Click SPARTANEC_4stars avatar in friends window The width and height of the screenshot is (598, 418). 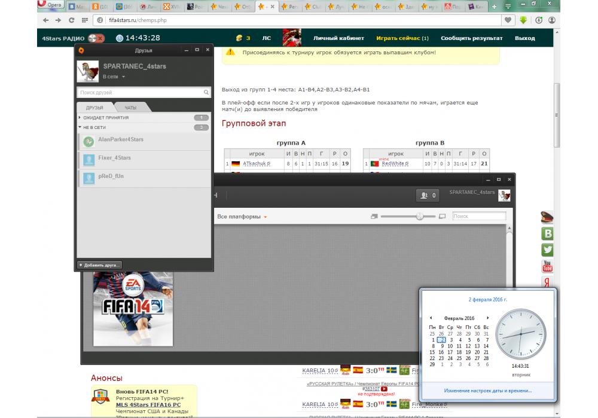click(88, 71)
